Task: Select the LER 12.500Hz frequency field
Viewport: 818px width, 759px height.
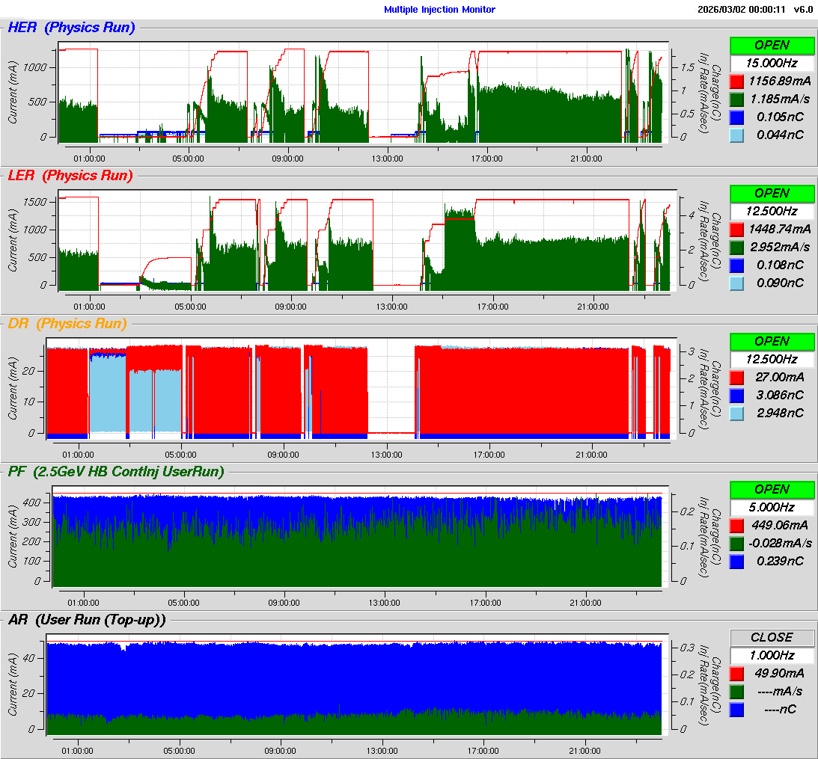Action: click(772, 211)
